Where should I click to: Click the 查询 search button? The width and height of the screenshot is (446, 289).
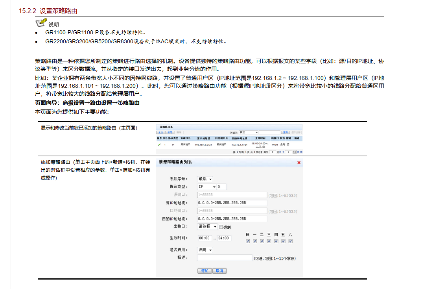pyautogui.click(x=285, y=132)
